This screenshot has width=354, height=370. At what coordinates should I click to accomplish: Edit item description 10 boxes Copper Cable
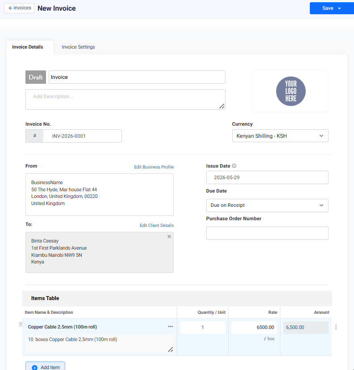click(x=100, y=344)
